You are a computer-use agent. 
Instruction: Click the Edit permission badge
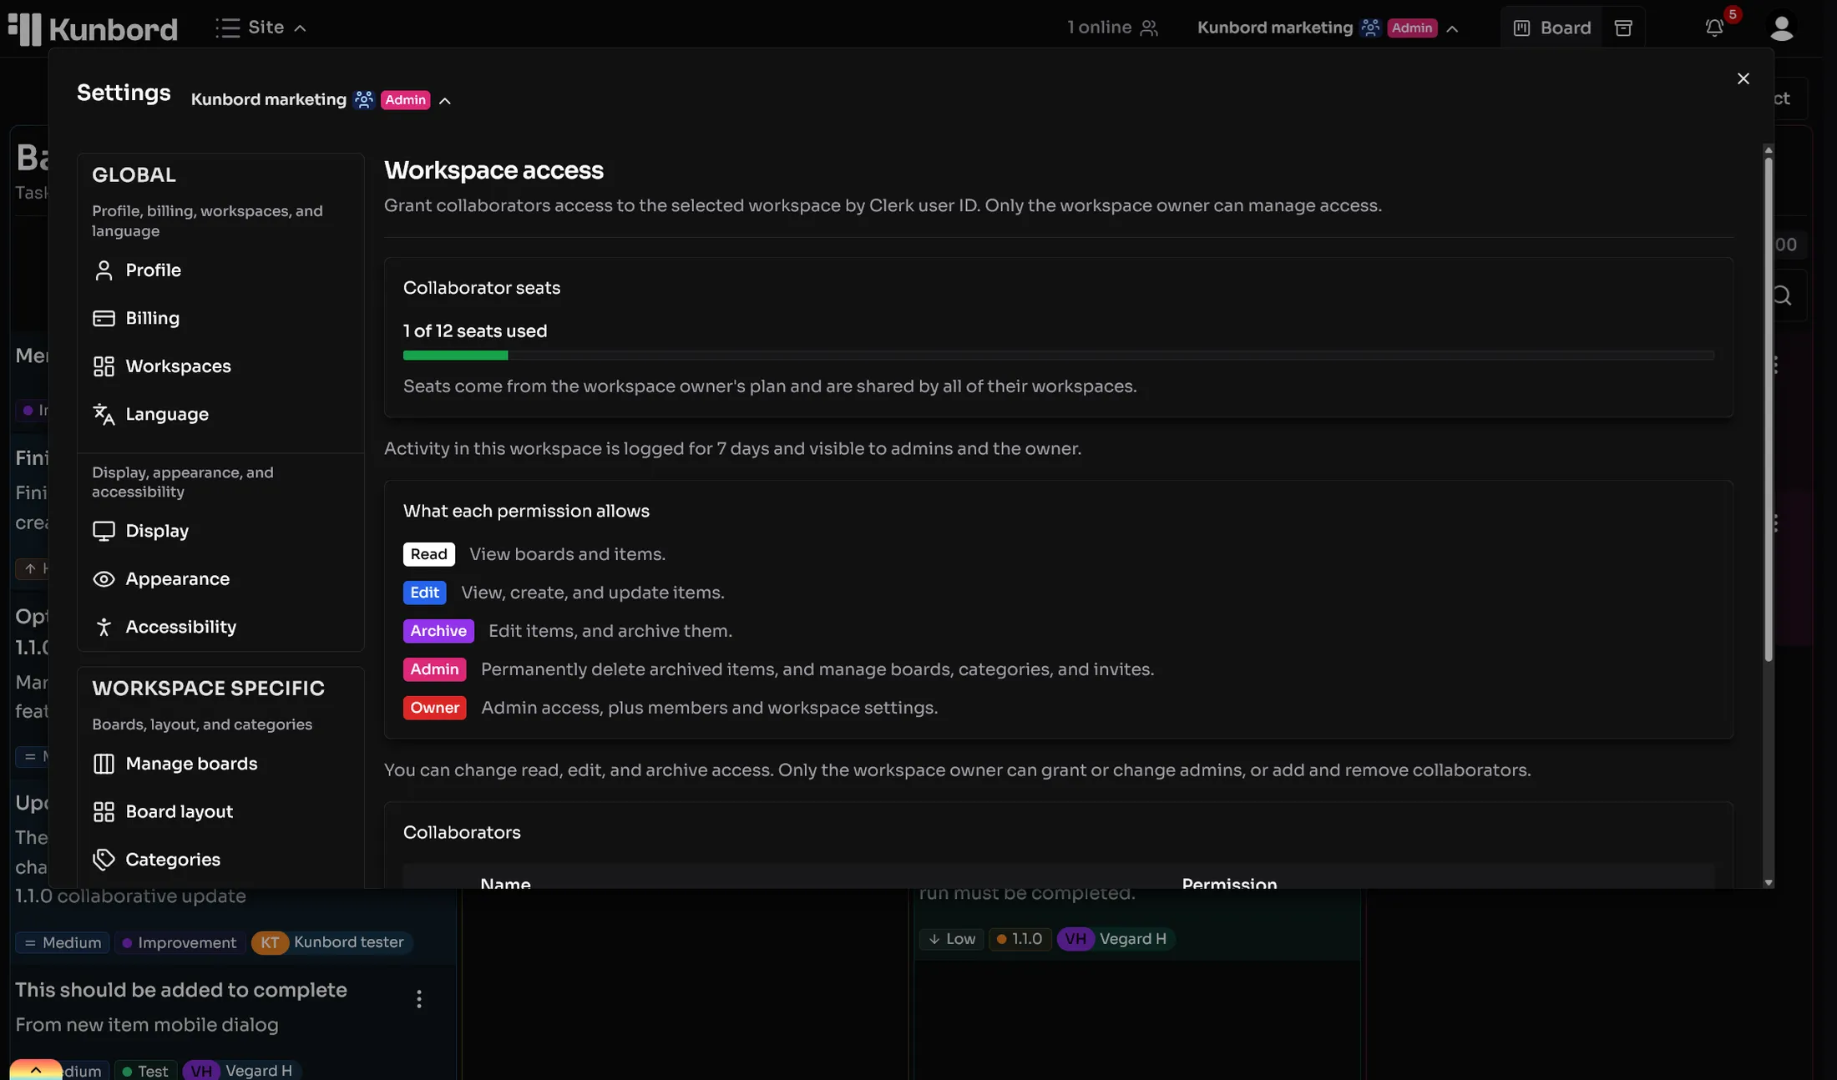(424, 593)
